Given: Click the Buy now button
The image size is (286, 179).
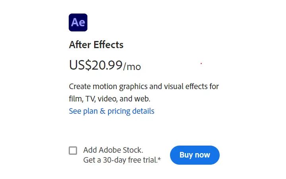Looking at the screenshot, I should click(195, 155).
